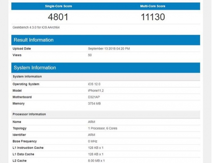This screenshot has width=212, height=163.
Task: Click the Upload Date label
Action: tap(21, 49)
